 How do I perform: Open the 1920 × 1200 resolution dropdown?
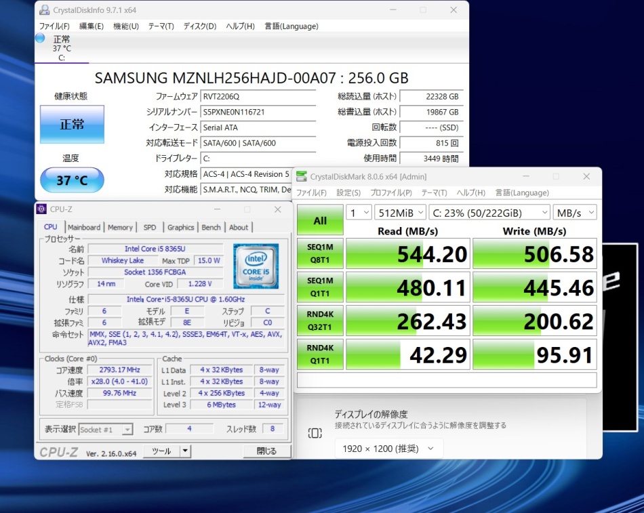[389, 449]
